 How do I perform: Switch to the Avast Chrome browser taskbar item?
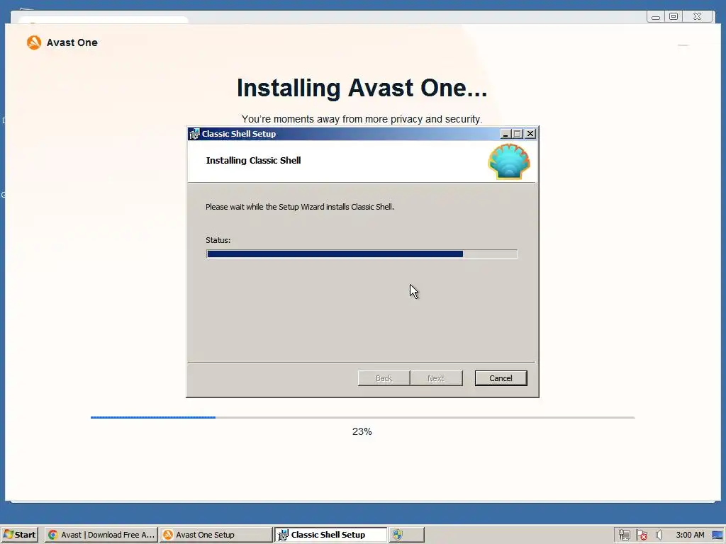[x=101, y=534]
